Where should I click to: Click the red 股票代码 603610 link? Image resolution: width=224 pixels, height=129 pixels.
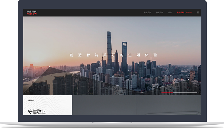(184, 13)
